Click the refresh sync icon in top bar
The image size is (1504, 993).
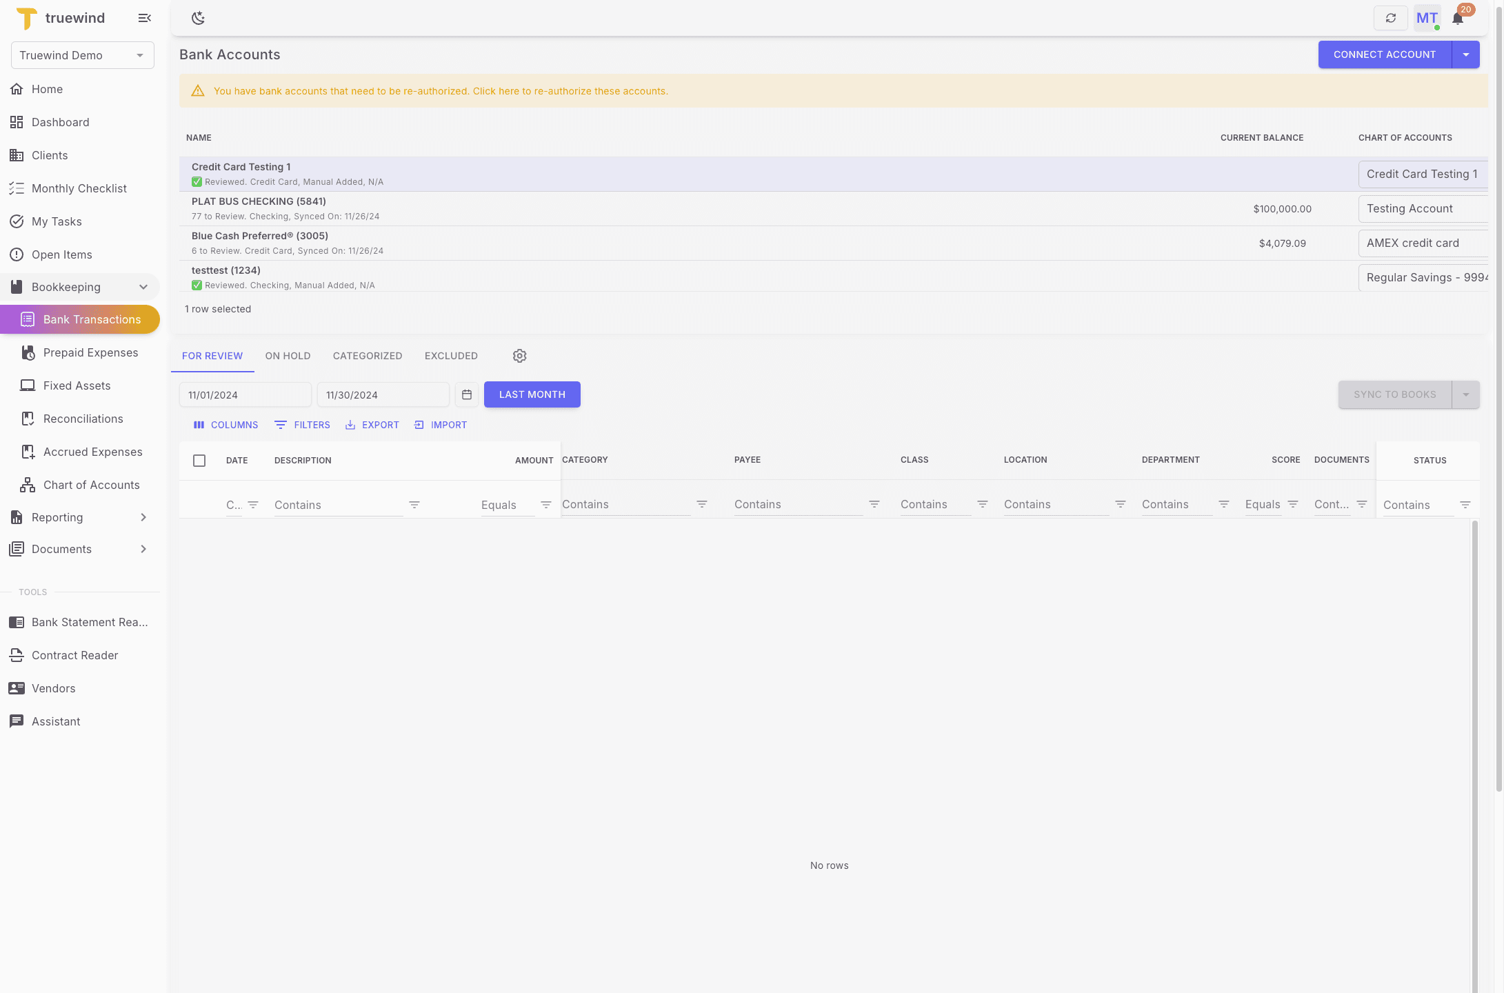pyautogui.click(x=1391, y=17)
